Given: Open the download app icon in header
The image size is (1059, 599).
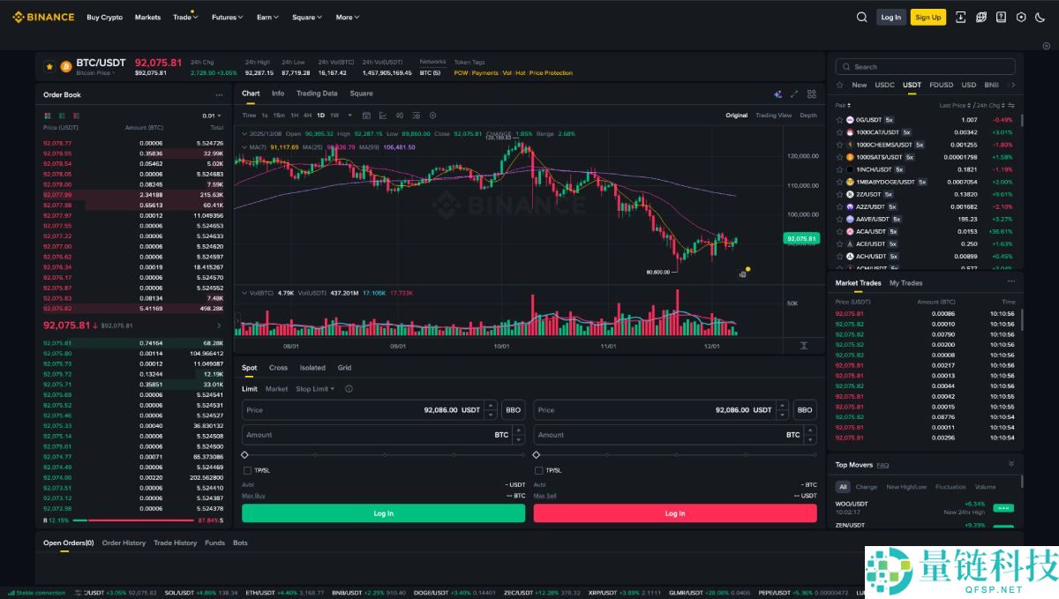Looking at the screenshot, I should tap(960, 17).
